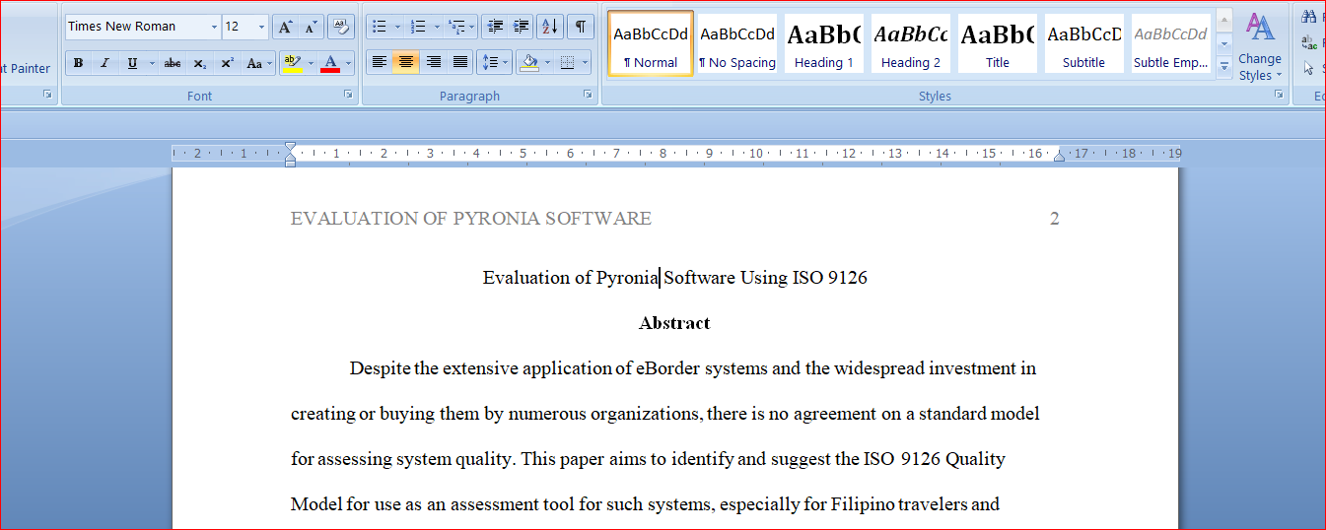This screenshot has width=1326, height=530.
Task: Click the Find binoculars icon
Action: (x=1308, y=17)
